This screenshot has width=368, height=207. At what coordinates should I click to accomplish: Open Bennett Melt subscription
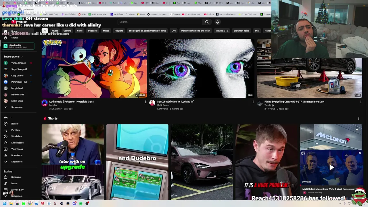[18, 95]
